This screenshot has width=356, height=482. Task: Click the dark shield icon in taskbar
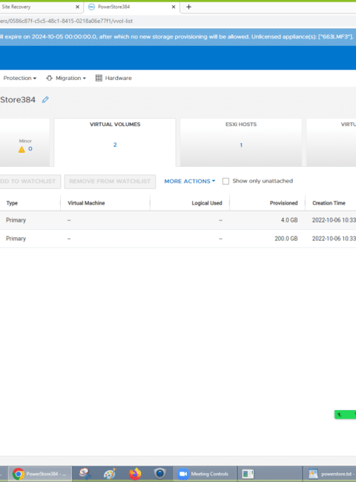coord(159,474)
